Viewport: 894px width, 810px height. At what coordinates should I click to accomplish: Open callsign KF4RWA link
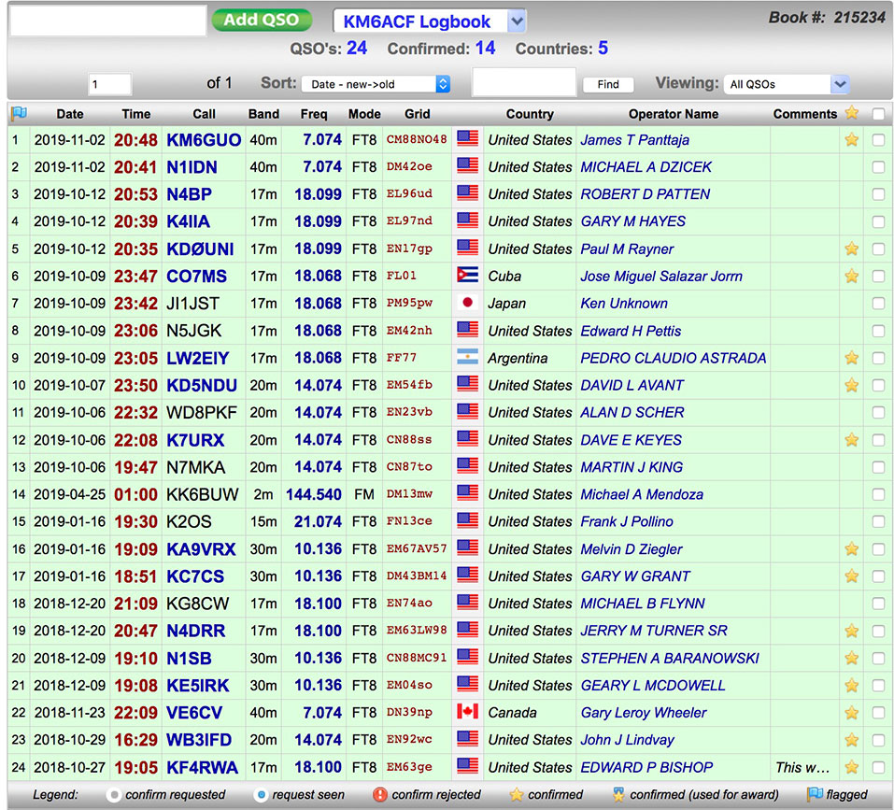coord(202,767)
